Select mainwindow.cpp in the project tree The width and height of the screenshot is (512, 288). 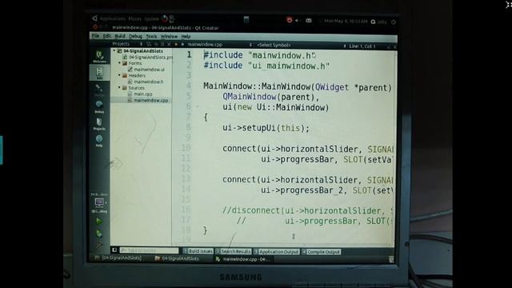pyautogui.click(x=148, y=100)
